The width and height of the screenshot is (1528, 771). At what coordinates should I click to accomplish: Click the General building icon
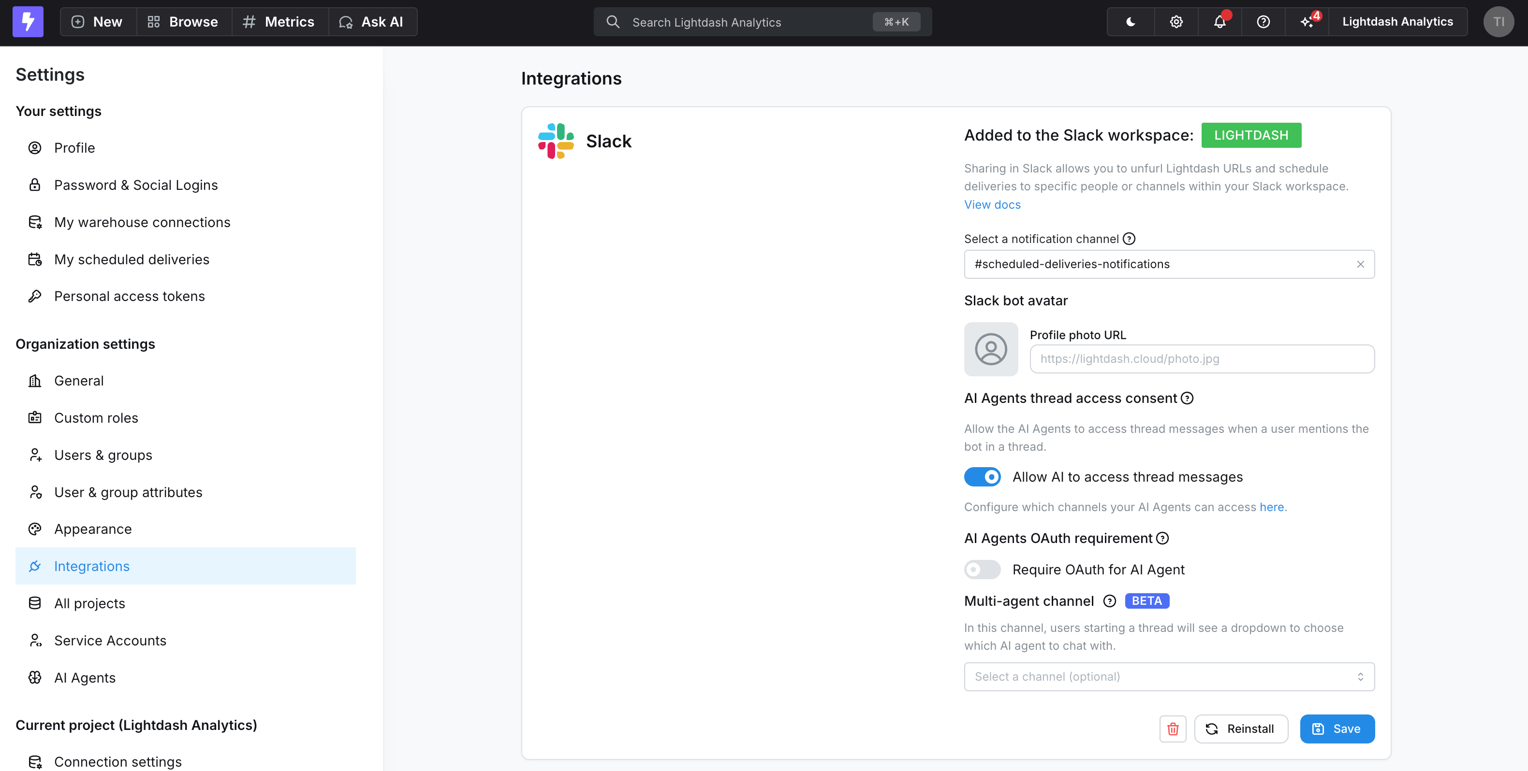click(x=35, y=381)
